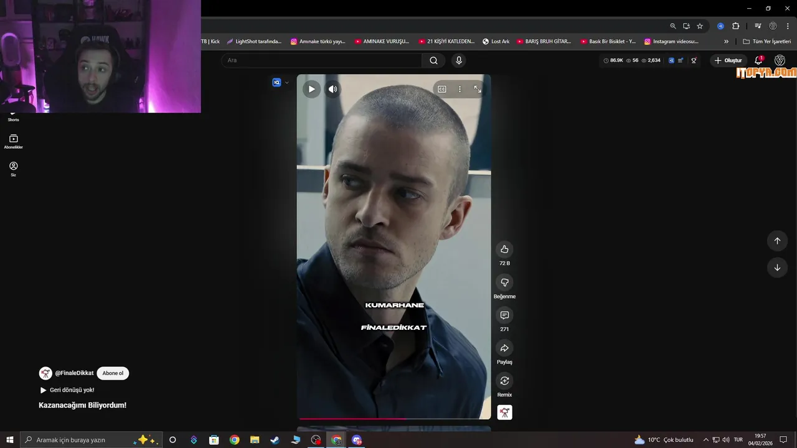The image size is (797, 448).
Task: Open the YouTube account avatar menu
Action: [780, 60]
